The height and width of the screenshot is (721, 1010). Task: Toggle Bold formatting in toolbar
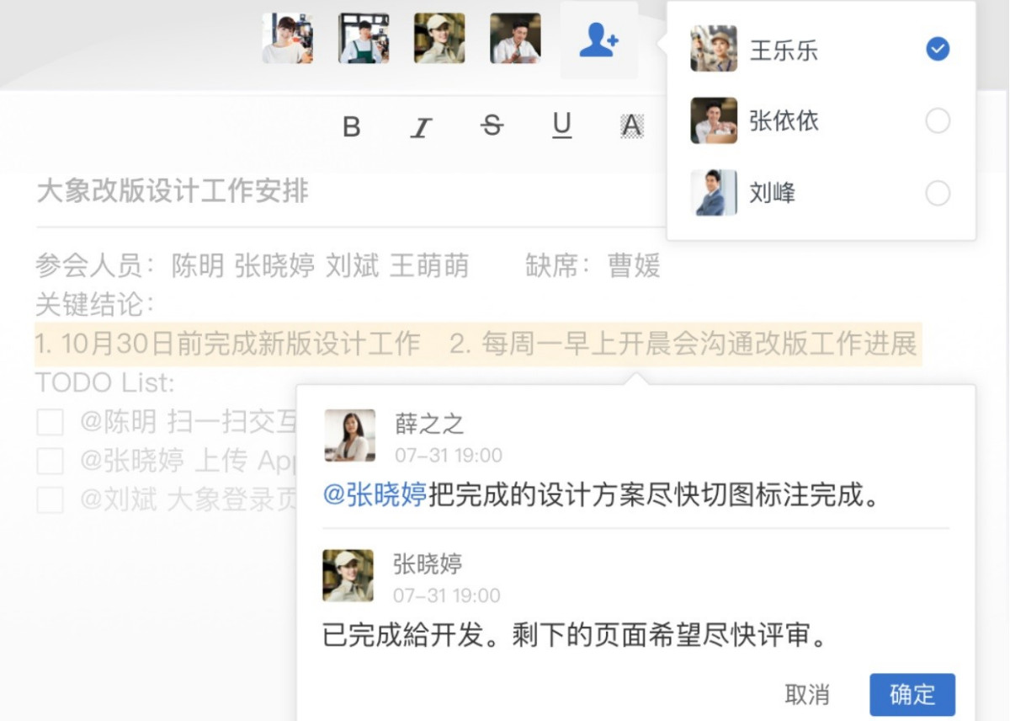pos(352,127)
